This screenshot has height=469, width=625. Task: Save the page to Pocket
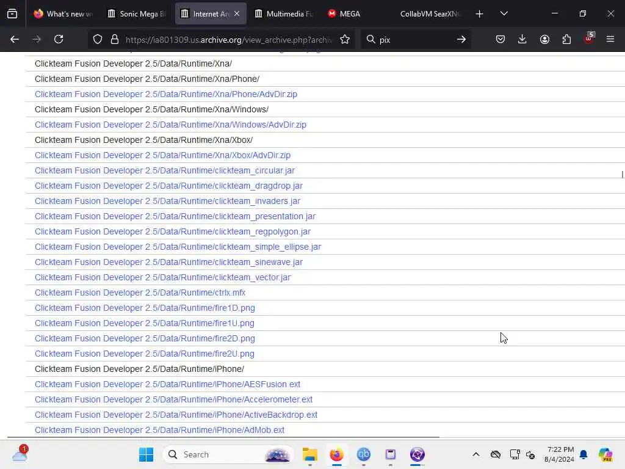pyautogui.click(x=500, y=39)
